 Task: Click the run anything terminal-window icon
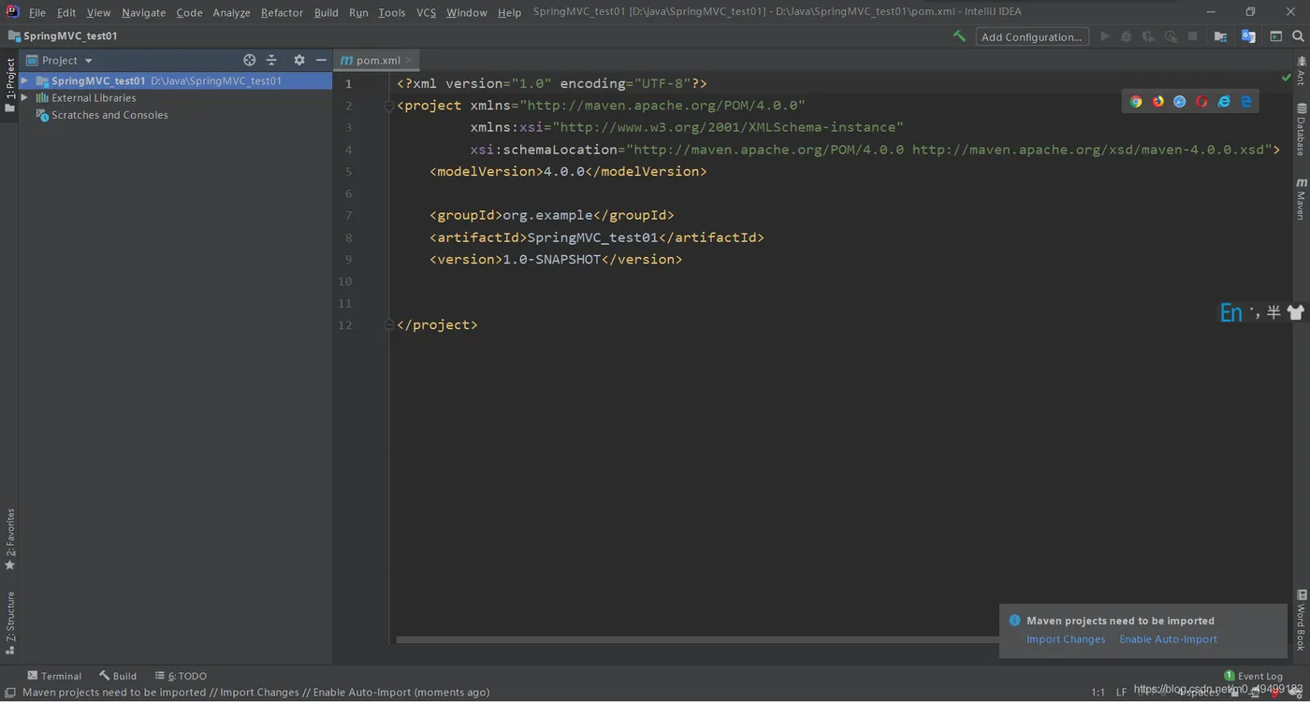tap(1275, 36)
